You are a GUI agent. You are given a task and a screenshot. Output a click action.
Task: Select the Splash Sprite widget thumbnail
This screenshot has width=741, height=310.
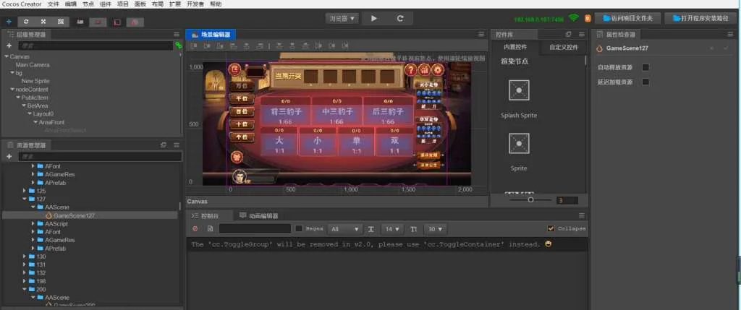pyautogui.click(x=518, y=90)
